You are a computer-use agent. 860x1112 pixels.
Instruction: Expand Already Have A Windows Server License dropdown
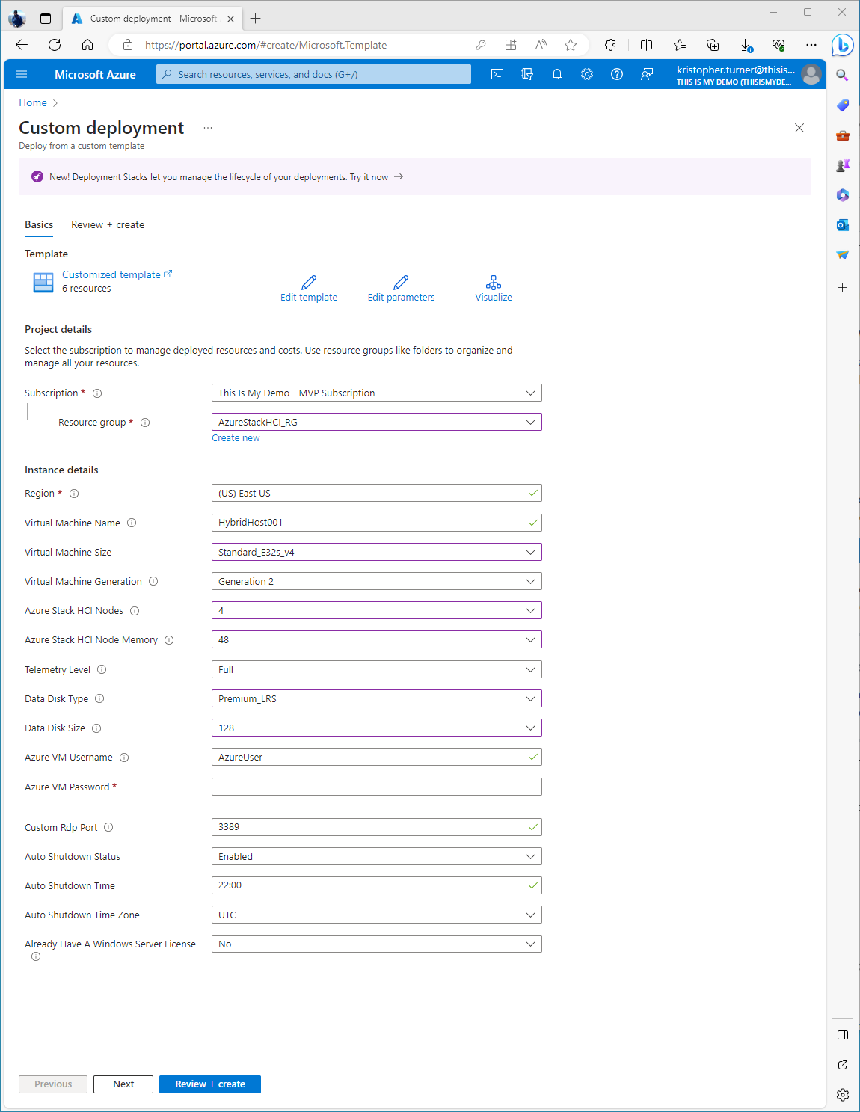pyautogui.click(x=376, y=944)
